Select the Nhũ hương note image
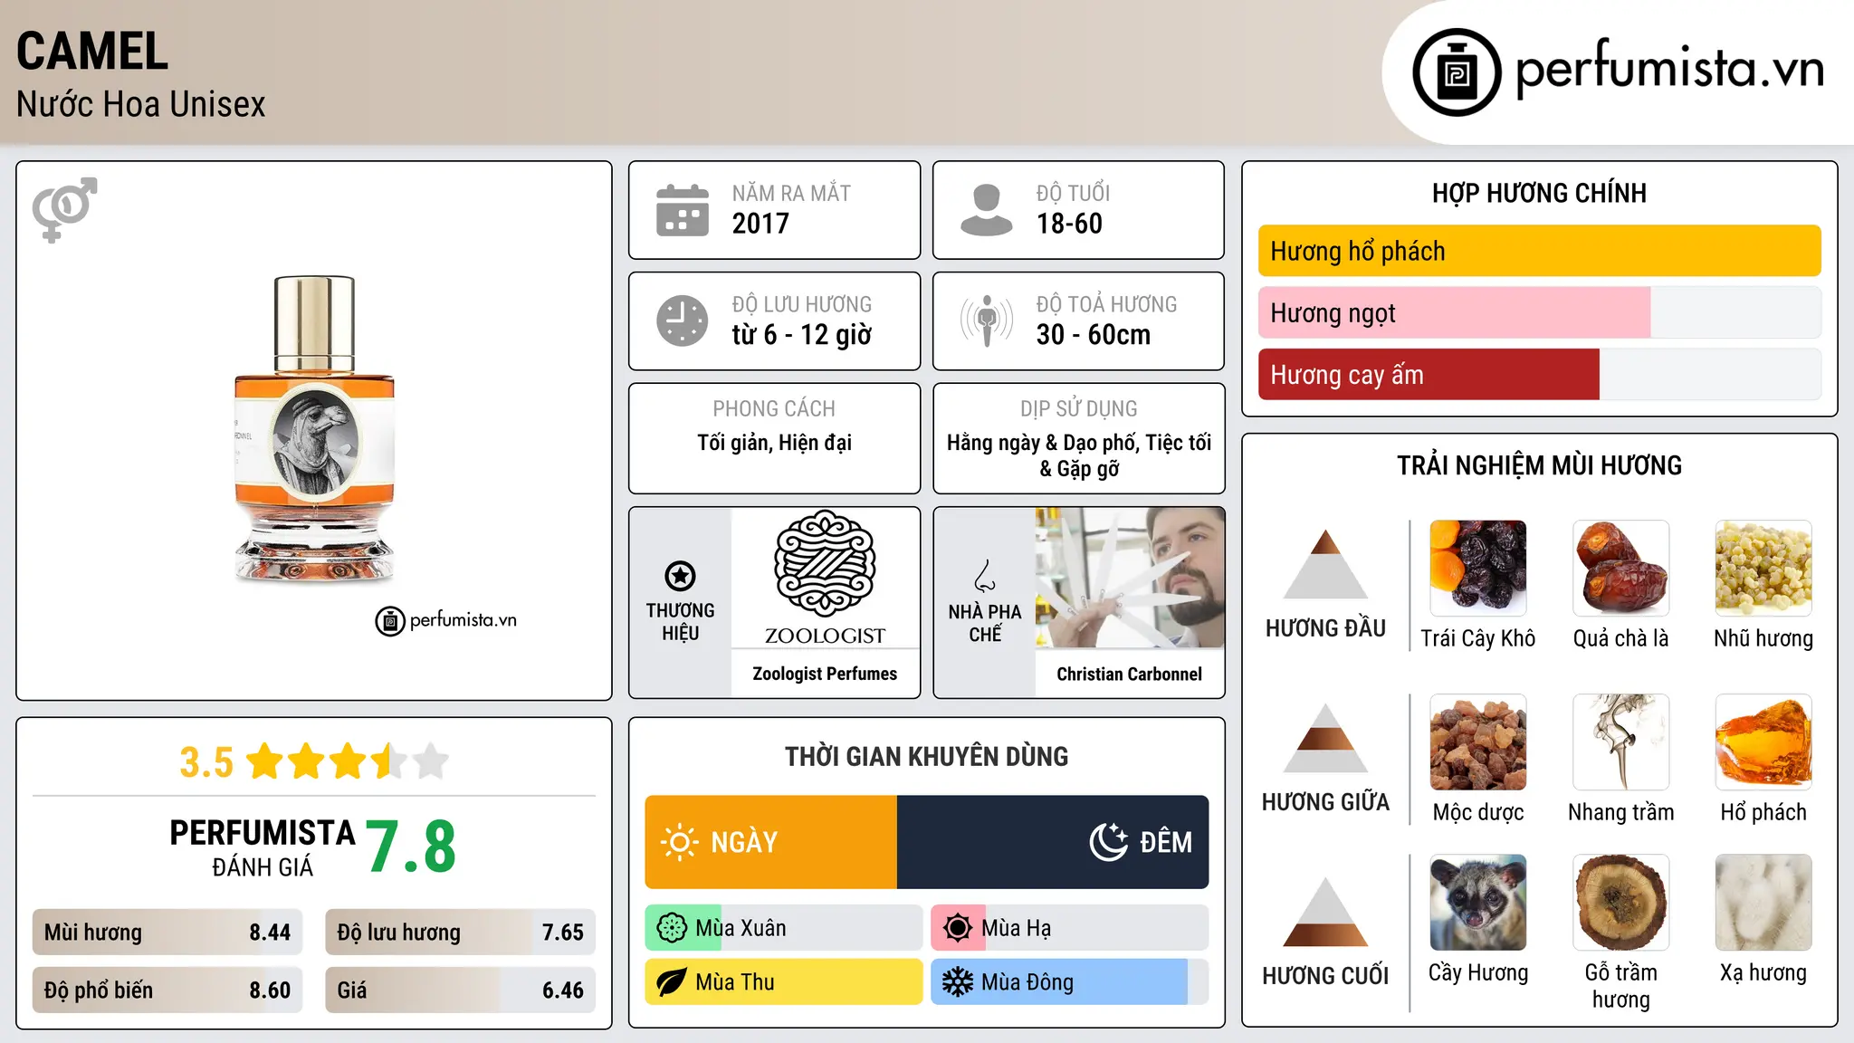This screenshot has width=1854, height=1043. coord(1763,568)
